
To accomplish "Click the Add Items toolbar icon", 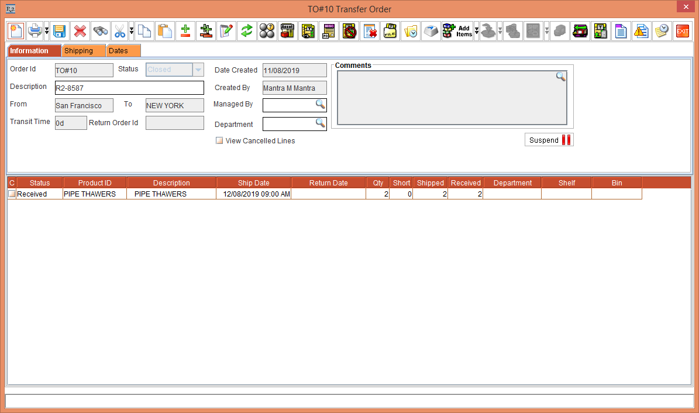I will [x=457, y=30].
